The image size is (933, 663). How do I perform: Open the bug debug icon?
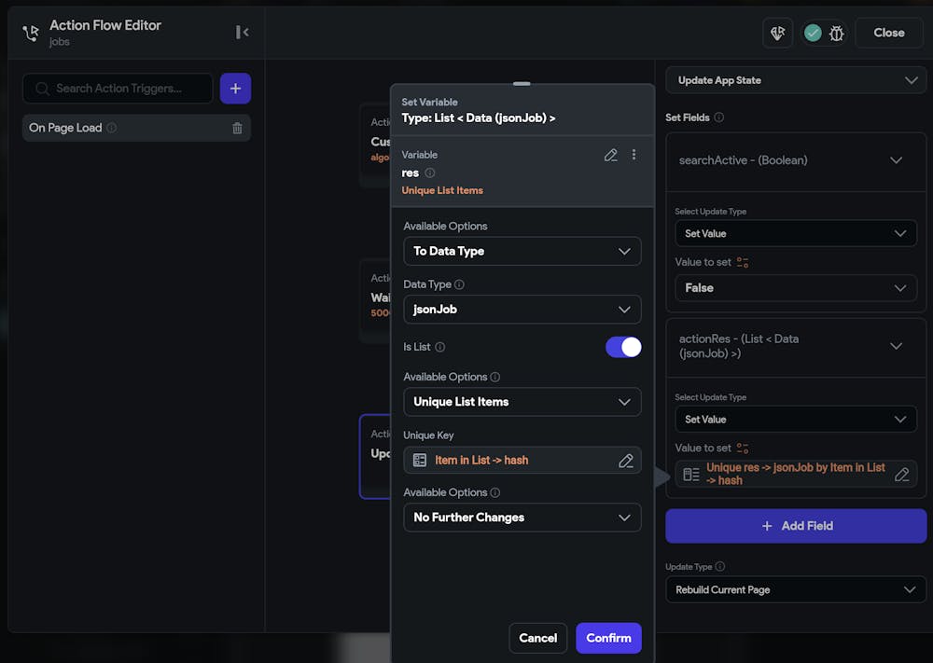click(x=837, y=34)
